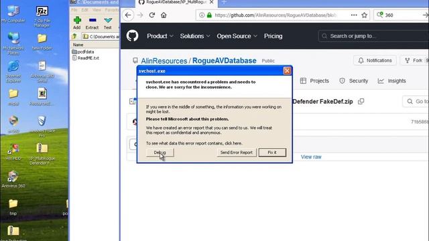The height and width of the screenshot is (241, 429).
Task: Go up one folder in 7-Zip
Action: pos(74,36)
